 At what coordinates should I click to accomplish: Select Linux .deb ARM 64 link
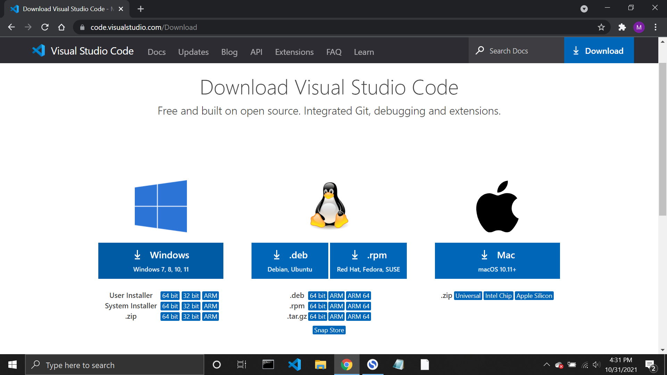359,296
